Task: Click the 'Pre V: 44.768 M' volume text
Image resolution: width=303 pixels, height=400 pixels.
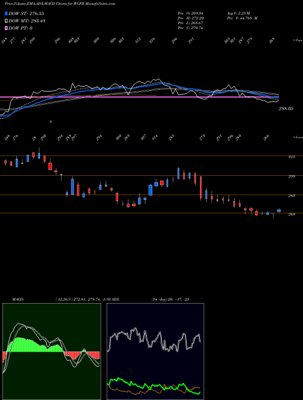Action: click(x=242, y=18)
